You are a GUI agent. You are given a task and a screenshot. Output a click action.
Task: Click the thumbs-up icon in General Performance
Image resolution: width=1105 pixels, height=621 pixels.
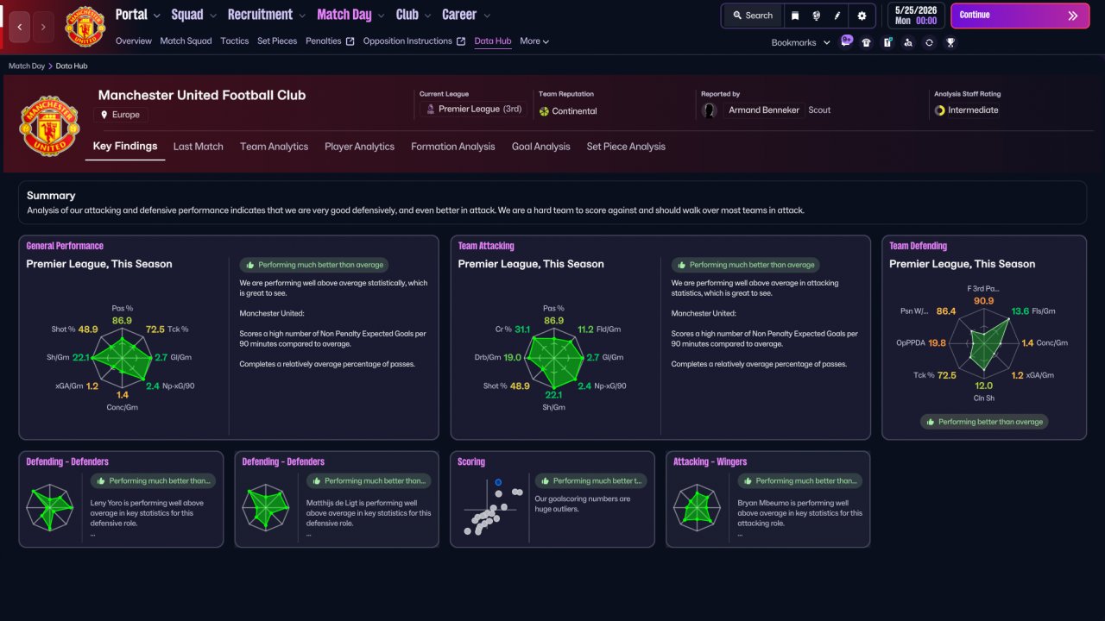click(x=249, y=265)
